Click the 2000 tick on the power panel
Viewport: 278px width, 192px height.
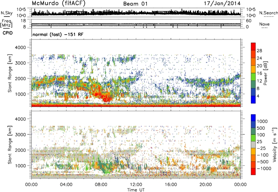21,78
